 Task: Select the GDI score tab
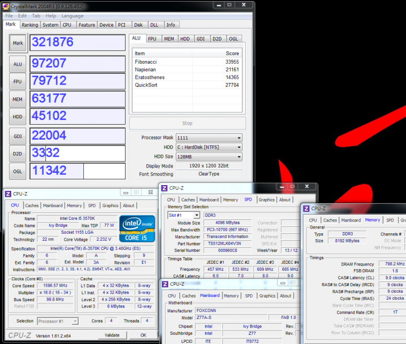(x=201, y=39)
